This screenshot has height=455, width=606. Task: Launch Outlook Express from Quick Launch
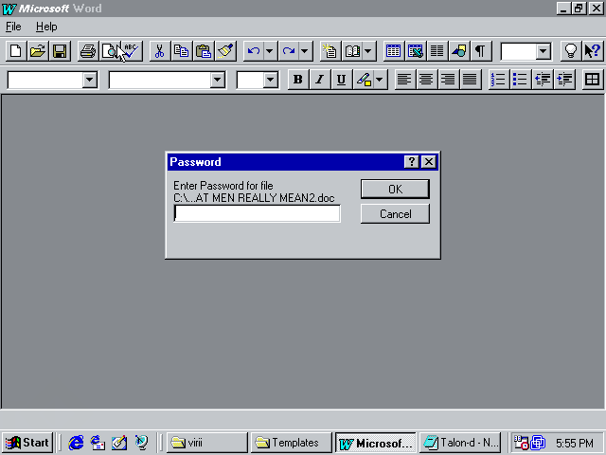(x=98, y=443)
